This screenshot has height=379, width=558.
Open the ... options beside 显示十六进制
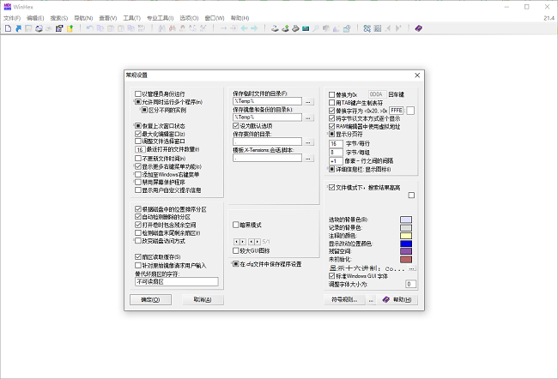pos(412,268)
